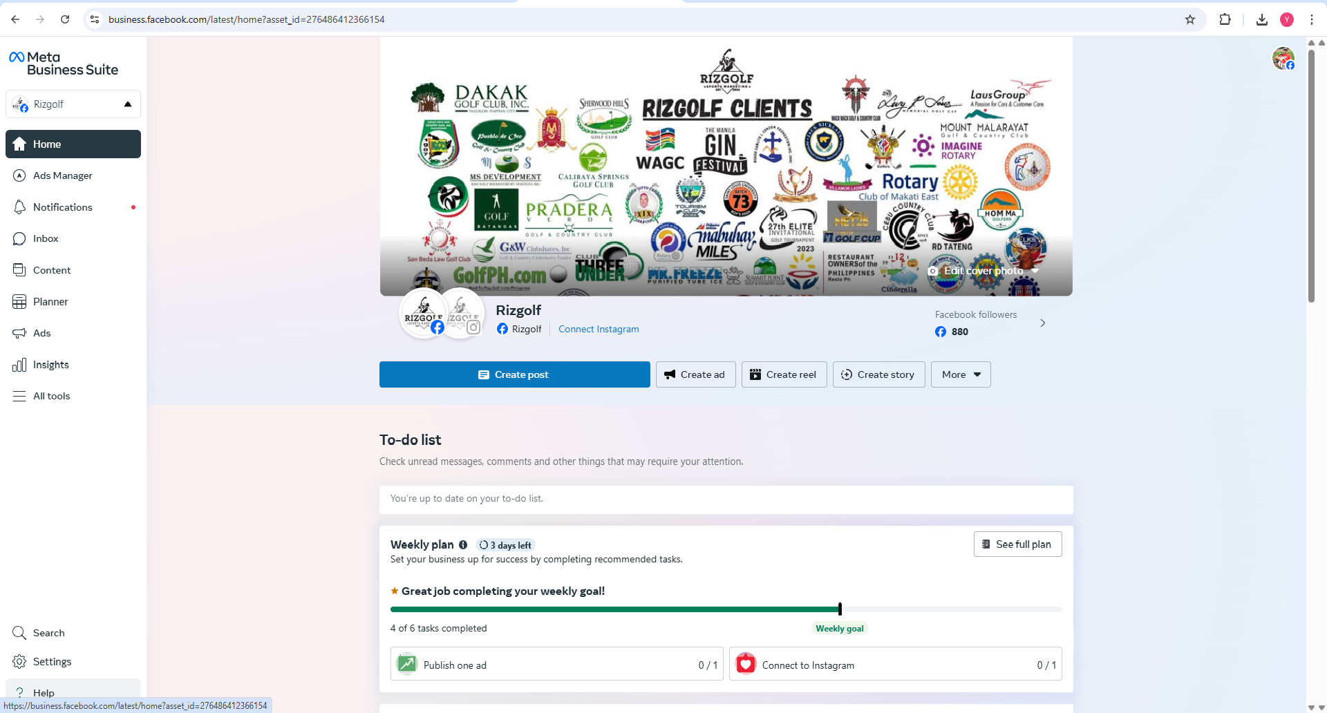
Task: Open the account avatar at top right
Action: (x=1283, y=59)
